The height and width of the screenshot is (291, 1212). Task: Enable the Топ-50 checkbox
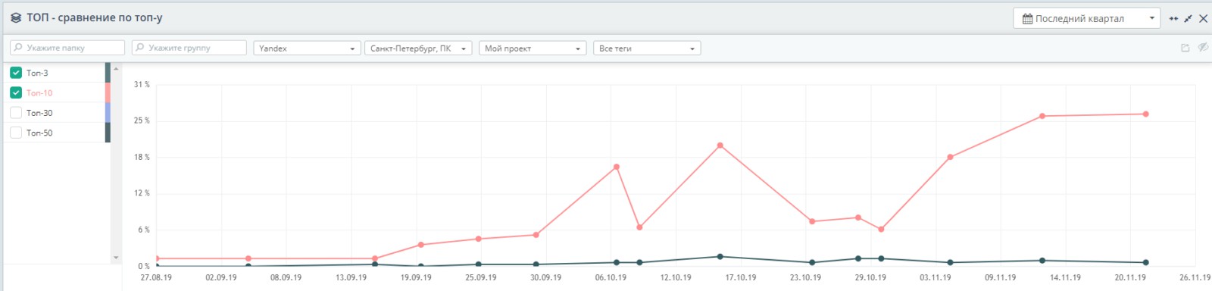pyautogui.click(x=16, y=133)
